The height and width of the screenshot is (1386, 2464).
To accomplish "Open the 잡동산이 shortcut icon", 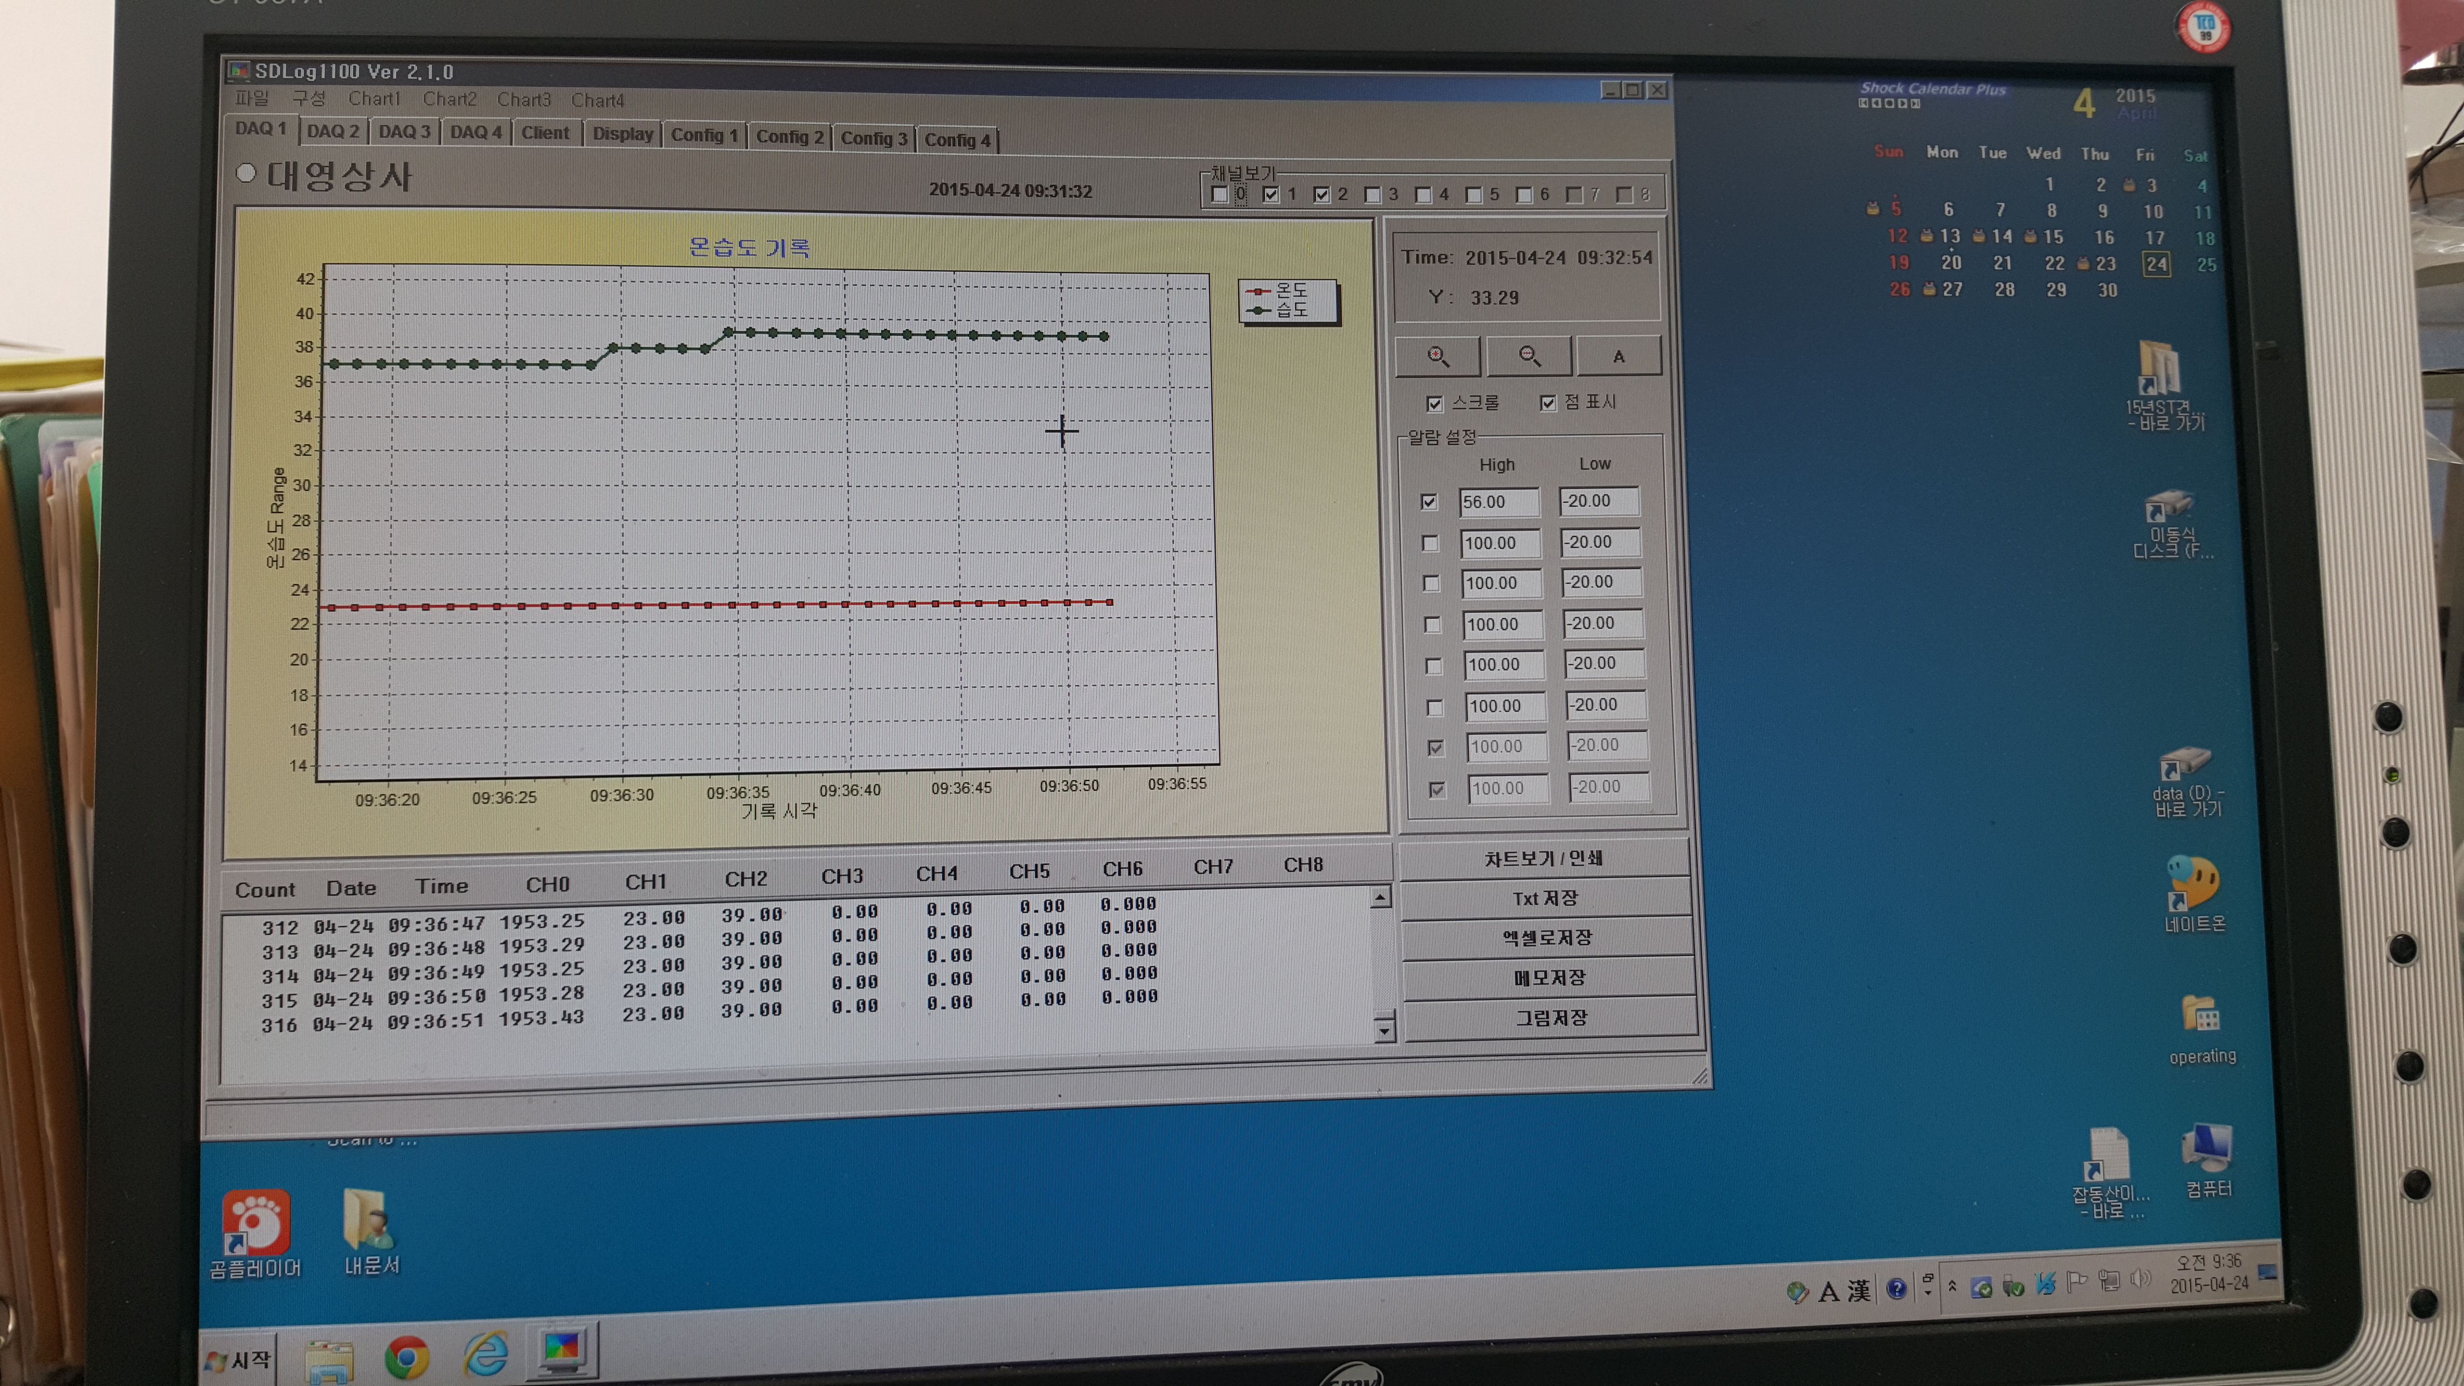I will (2109, 1174).
